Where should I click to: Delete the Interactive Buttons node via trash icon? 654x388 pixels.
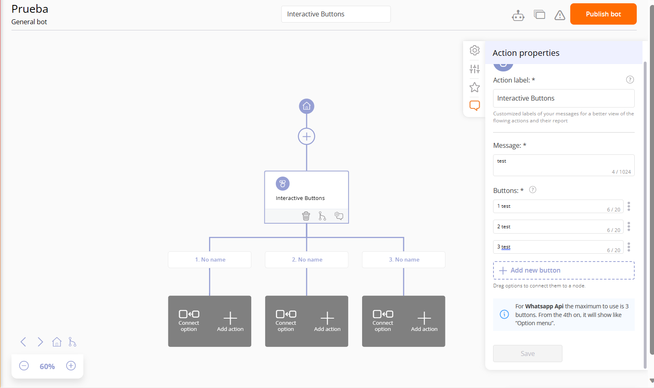click(306, 216)
